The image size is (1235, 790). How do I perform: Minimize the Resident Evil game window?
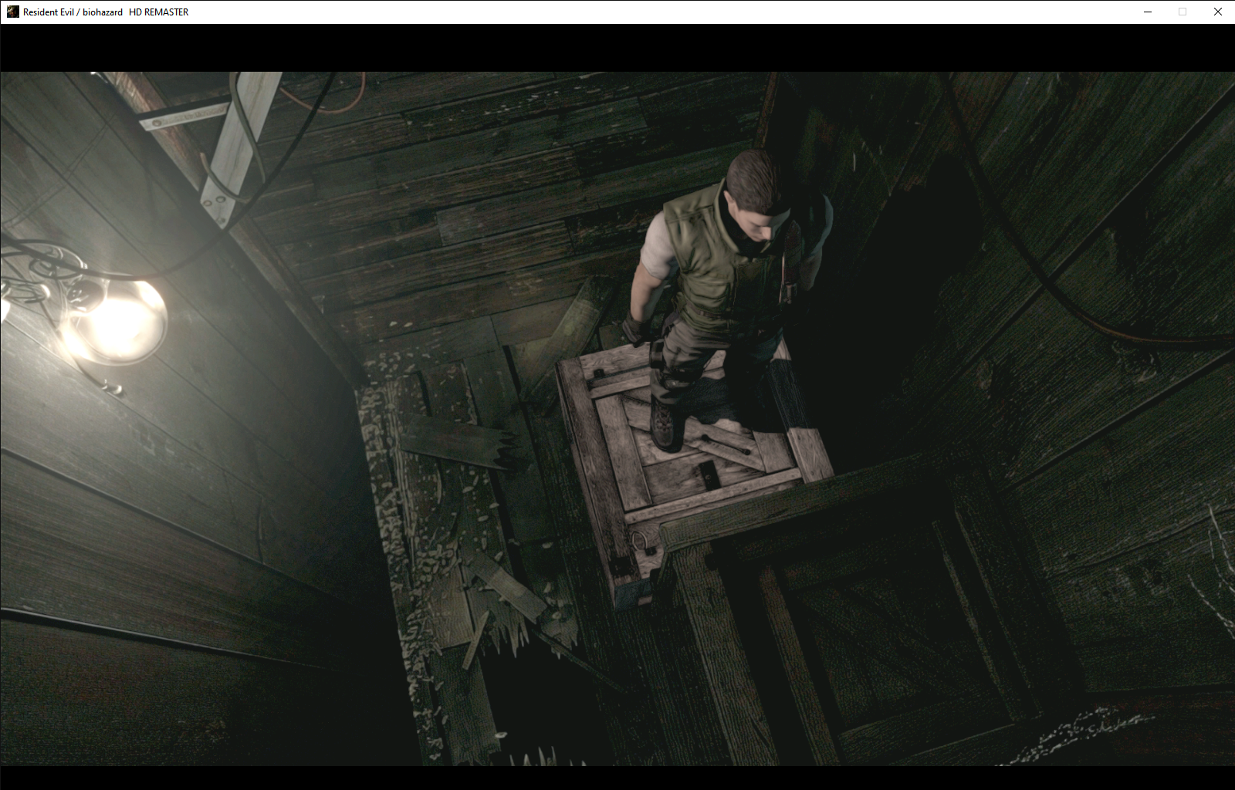pos(1147,12)
